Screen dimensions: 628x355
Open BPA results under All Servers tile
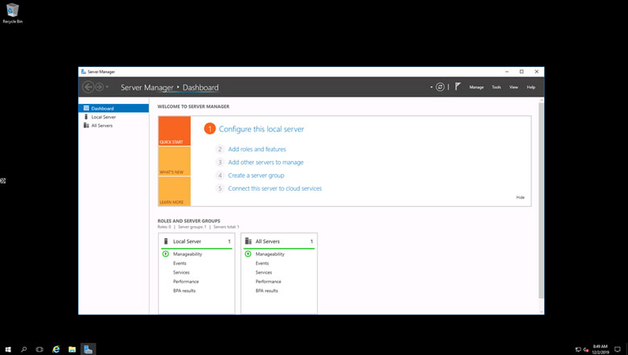(266, 291)
